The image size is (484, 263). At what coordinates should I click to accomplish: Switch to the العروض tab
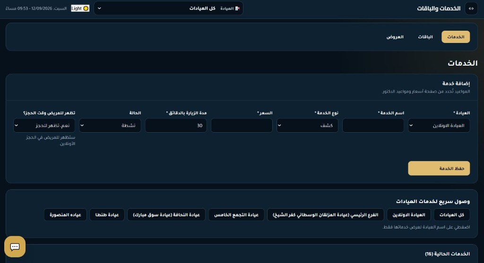pyautogui.click(x=395, y=37)
